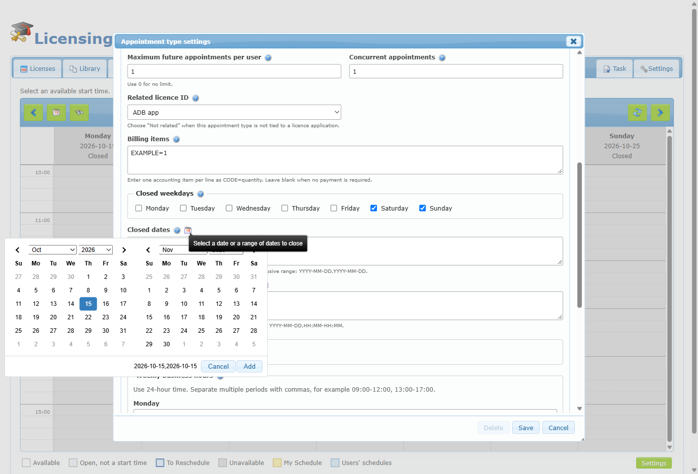Switch to the Library tab
698x474 pixels.
coord(85,69)
